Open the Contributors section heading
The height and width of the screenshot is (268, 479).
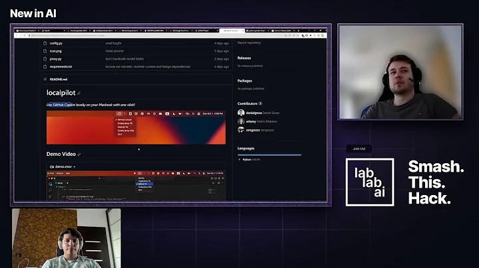coord(247,103)
